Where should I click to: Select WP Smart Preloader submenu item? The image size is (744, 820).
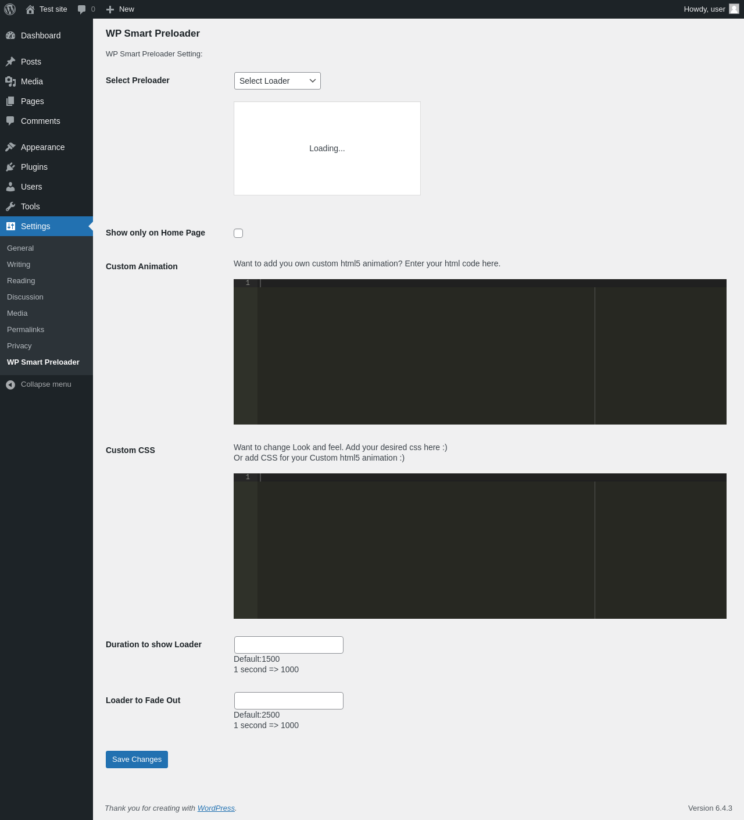[43, 362]
